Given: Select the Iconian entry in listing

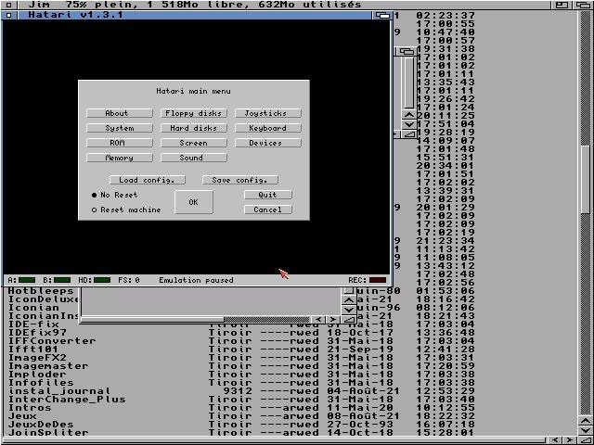Looking at the screenshot, I should pyautogui.click(x=33, y=308).
